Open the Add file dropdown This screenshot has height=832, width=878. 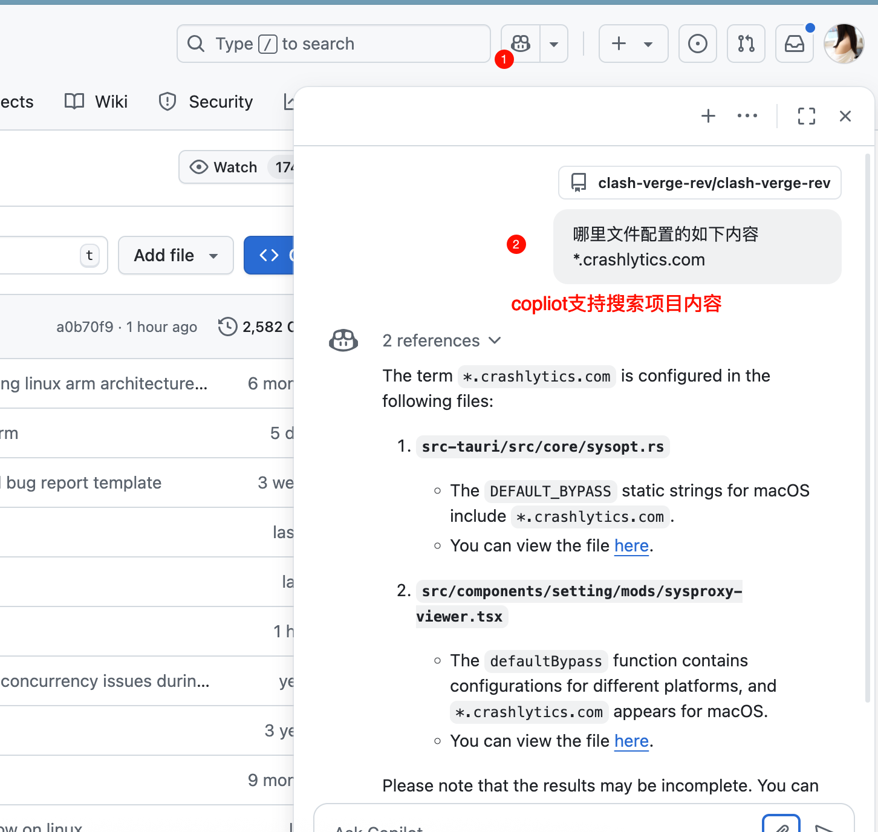(175, 255)
